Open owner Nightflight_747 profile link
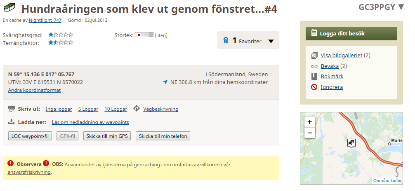The height and width of the screenshot is (191, 415). (45, 20)
